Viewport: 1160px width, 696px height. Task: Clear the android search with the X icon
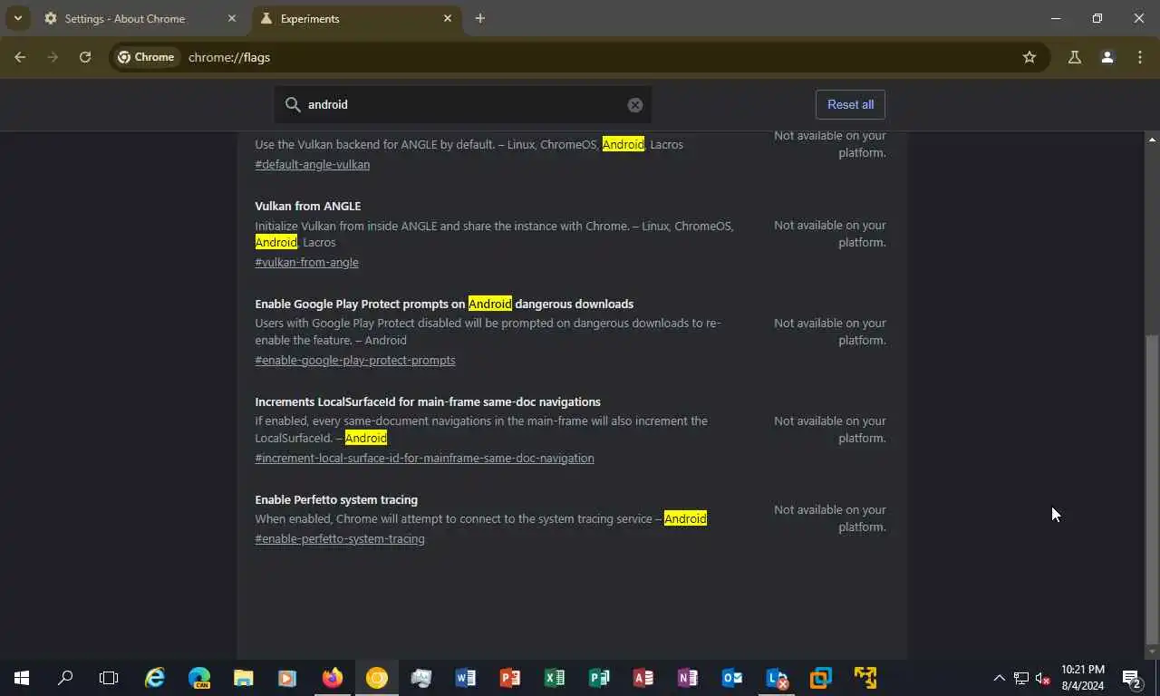pos(635,105)
